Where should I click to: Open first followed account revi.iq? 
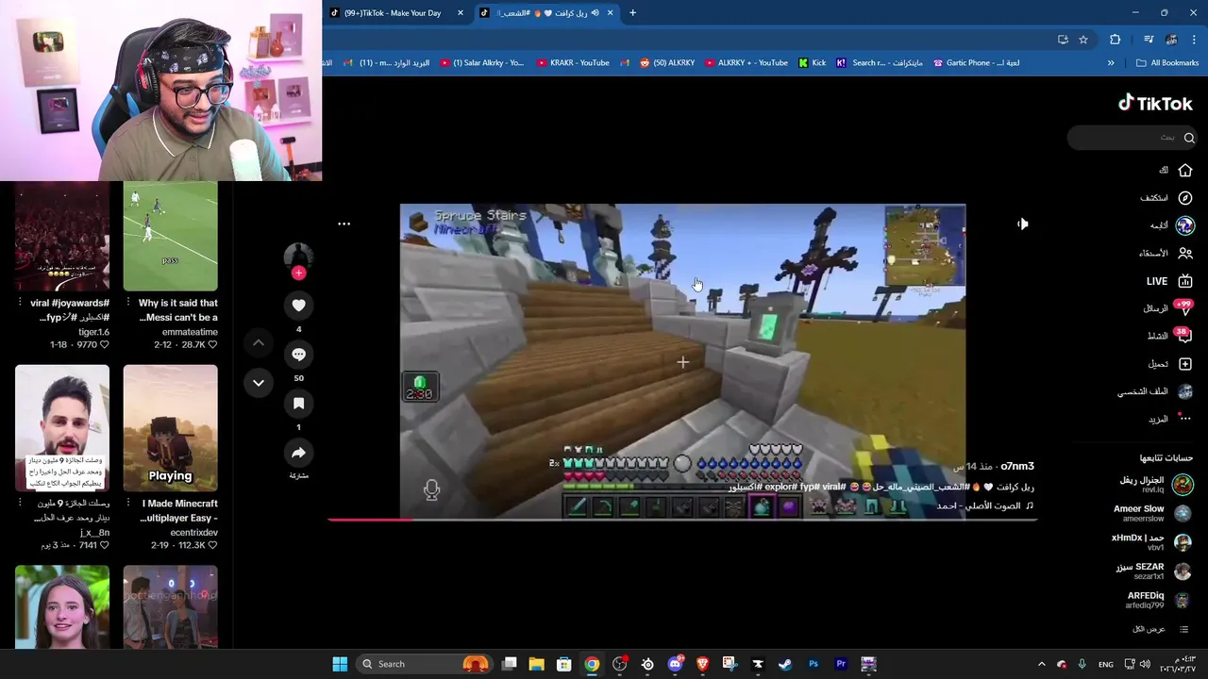pos(1156,485)
